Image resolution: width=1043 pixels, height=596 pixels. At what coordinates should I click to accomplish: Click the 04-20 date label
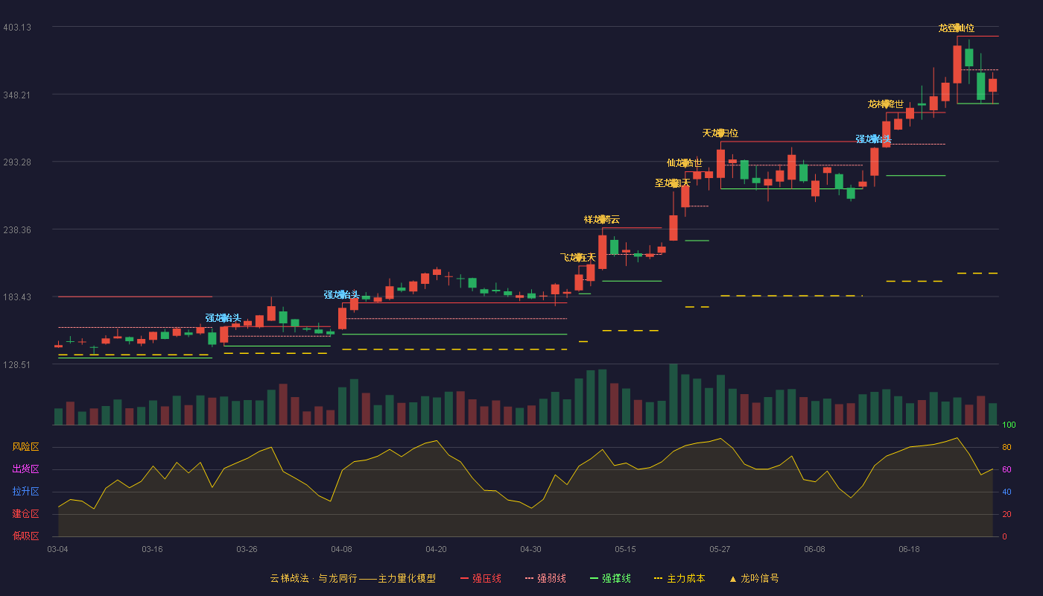coord(436,549)
